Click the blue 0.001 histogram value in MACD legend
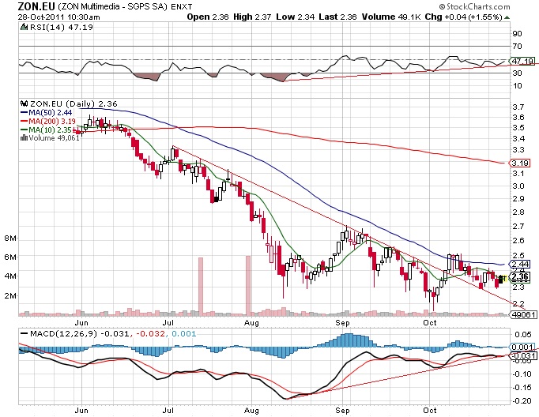Screen dimensions: 539x417 point(184,333)
